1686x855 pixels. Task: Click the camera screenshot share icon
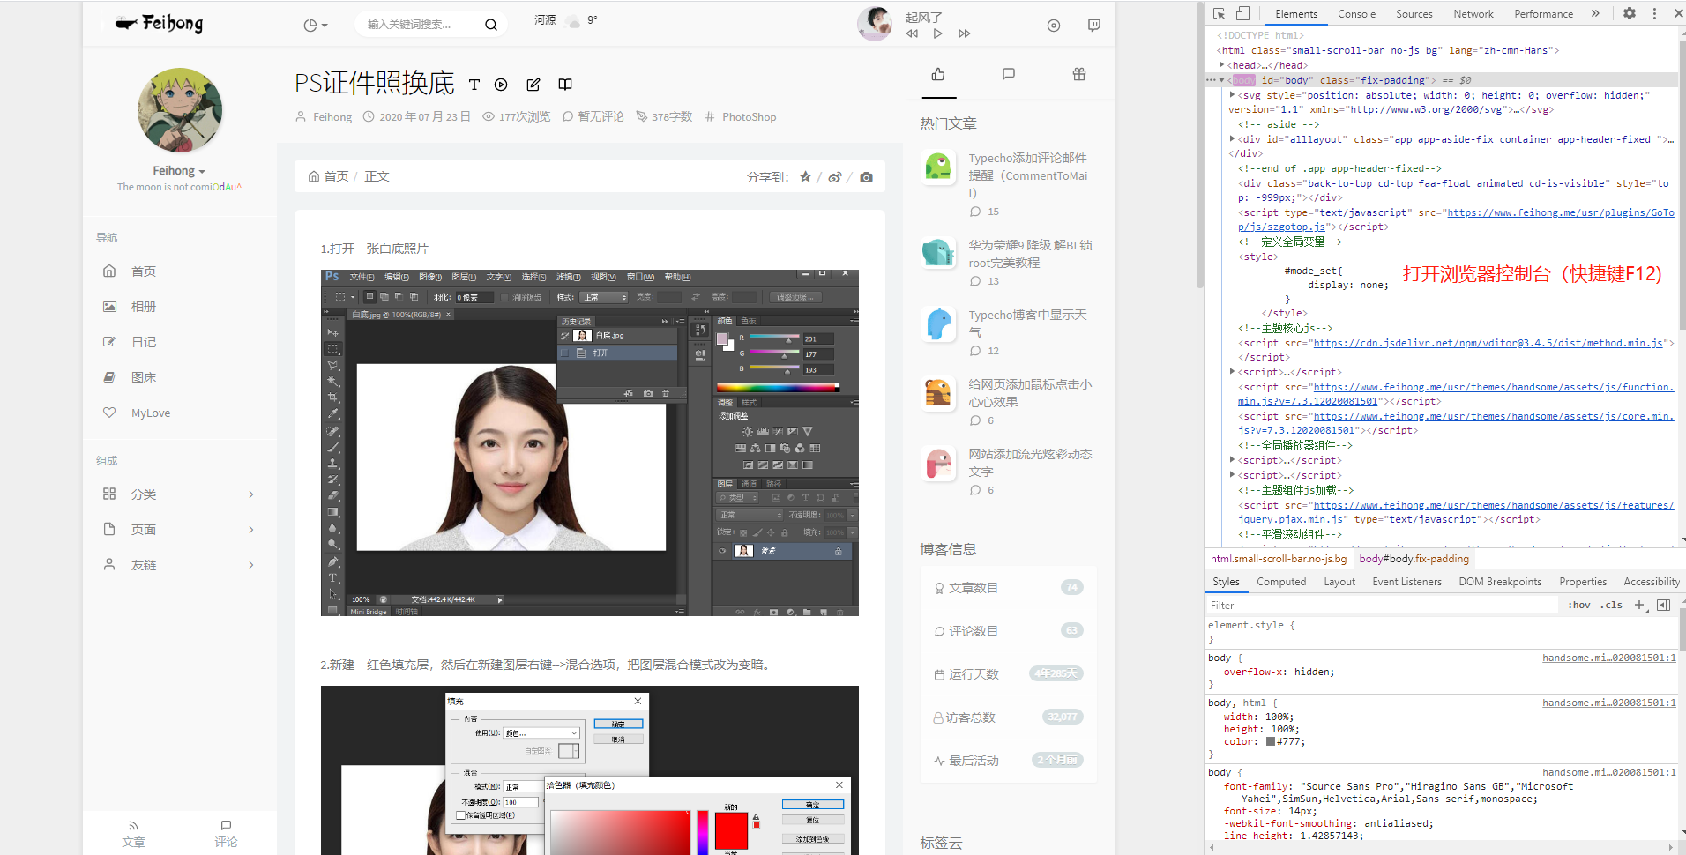[x=866, y=177]
